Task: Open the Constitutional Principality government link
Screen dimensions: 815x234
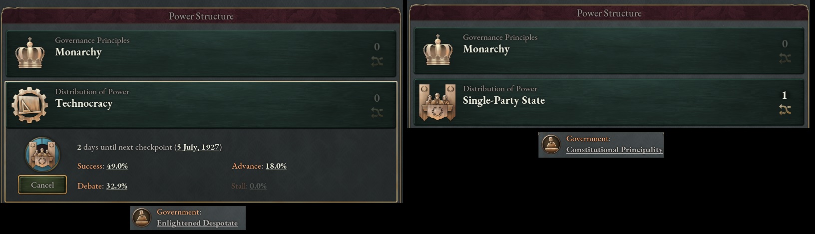Action: point(614,150)
